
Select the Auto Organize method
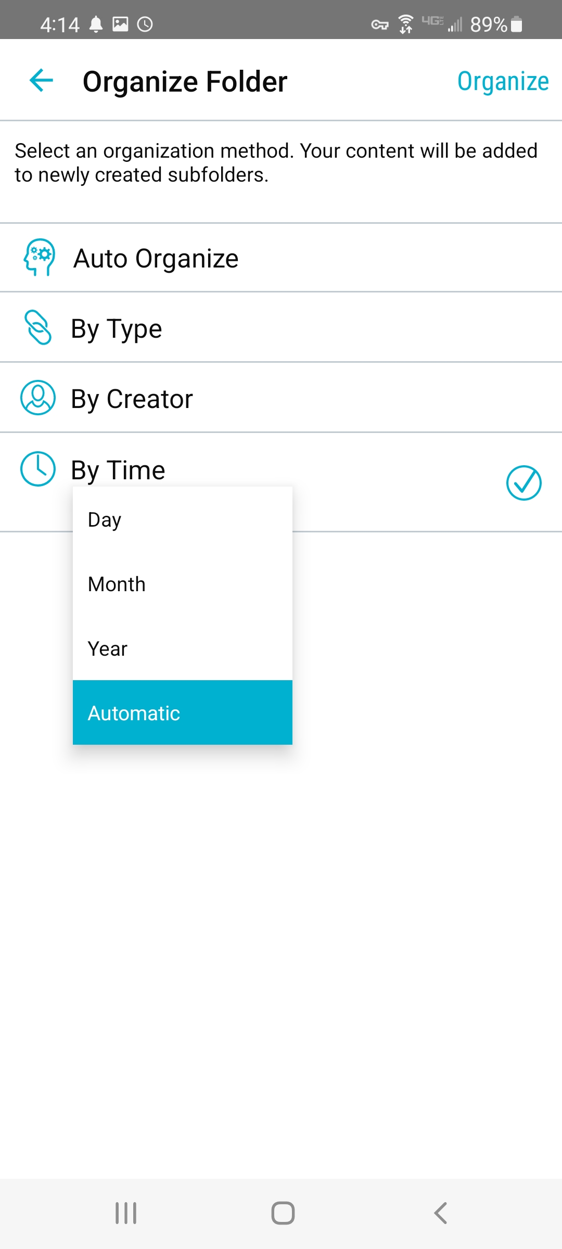coord(281,258)
